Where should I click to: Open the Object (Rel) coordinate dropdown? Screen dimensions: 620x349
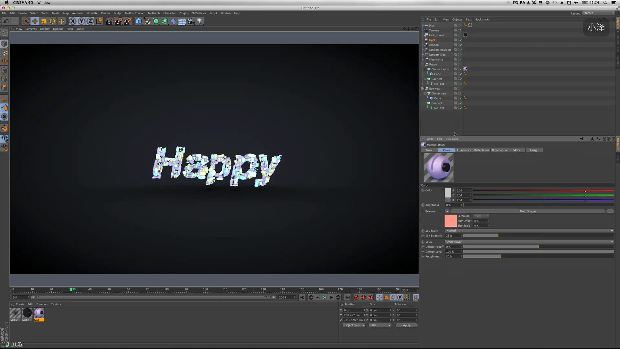point(354,325)
